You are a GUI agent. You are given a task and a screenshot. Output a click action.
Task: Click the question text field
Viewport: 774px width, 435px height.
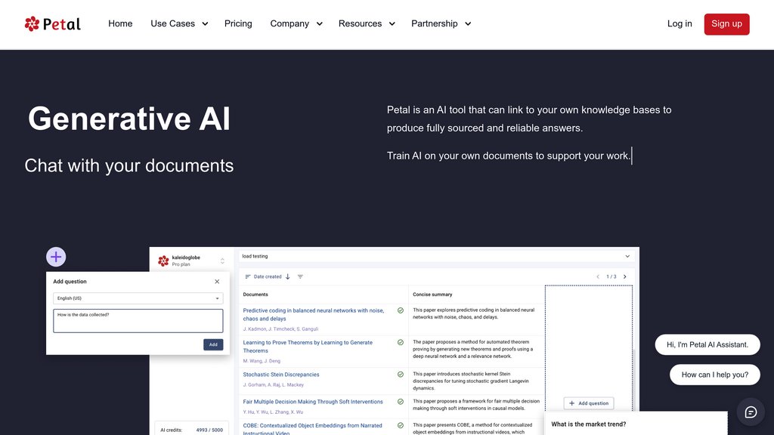pyautogui.click(x=138, y=321)
